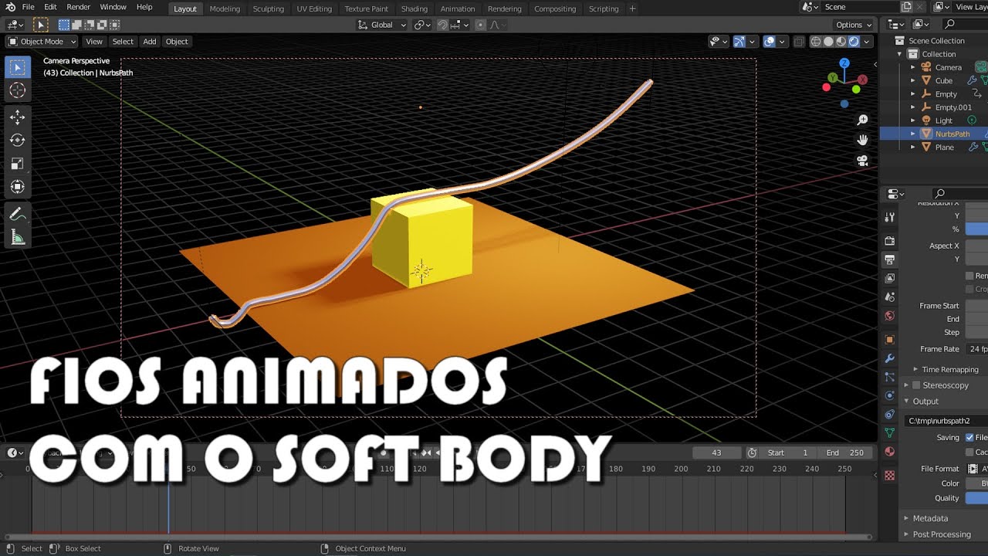Select the Plane object in outliner
This screenshot has width=988, height=556.
[x=945, y=147]
